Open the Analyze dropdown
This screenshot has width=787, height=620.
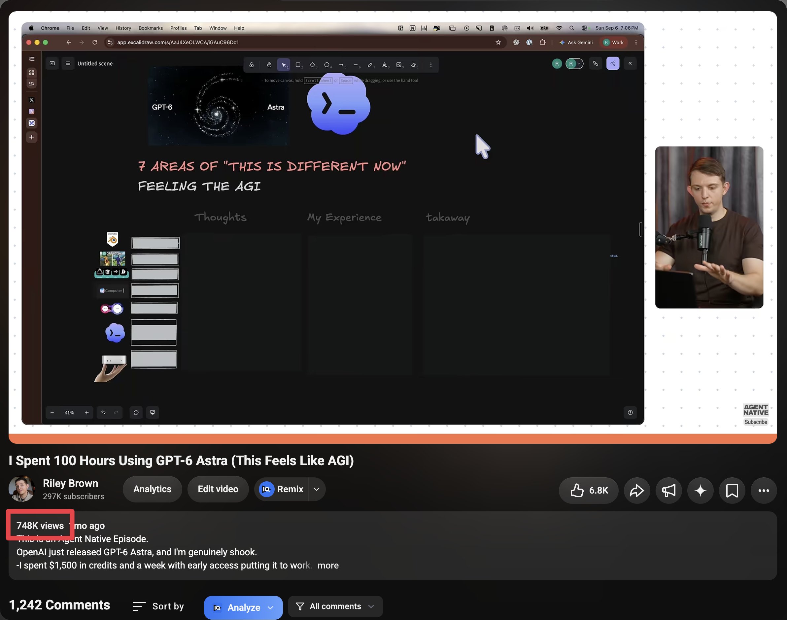243,607
